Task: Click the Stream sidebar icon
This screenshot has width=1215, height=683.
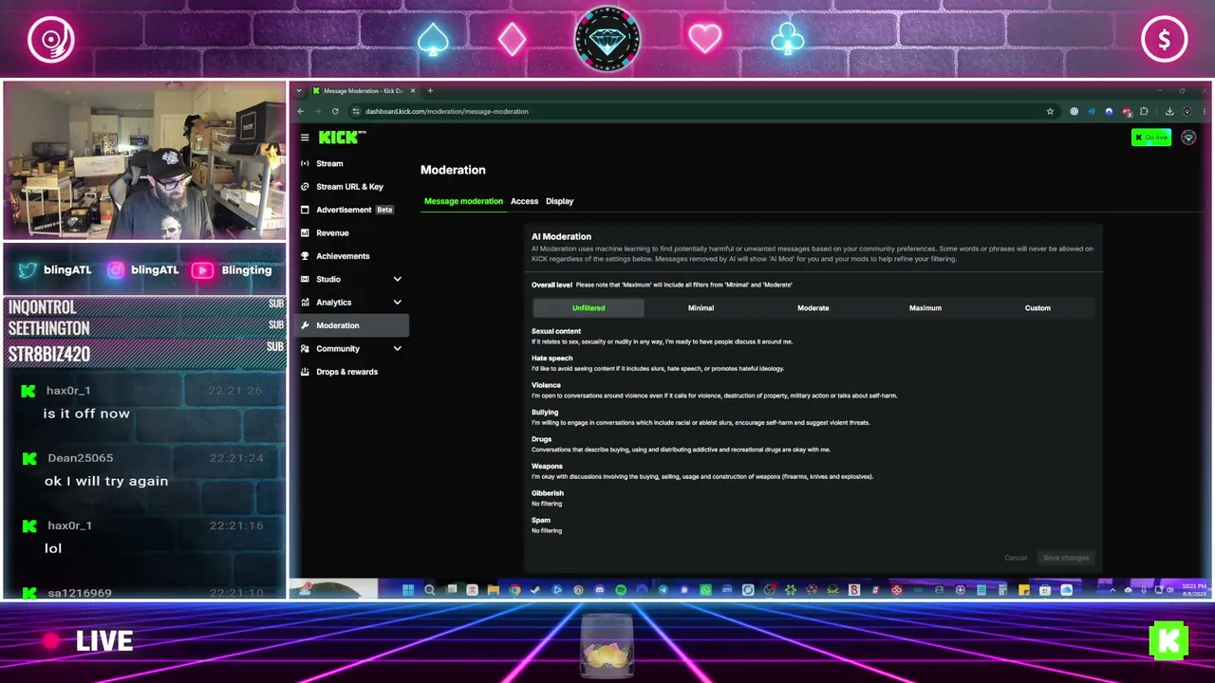Action: click(305, 163)
